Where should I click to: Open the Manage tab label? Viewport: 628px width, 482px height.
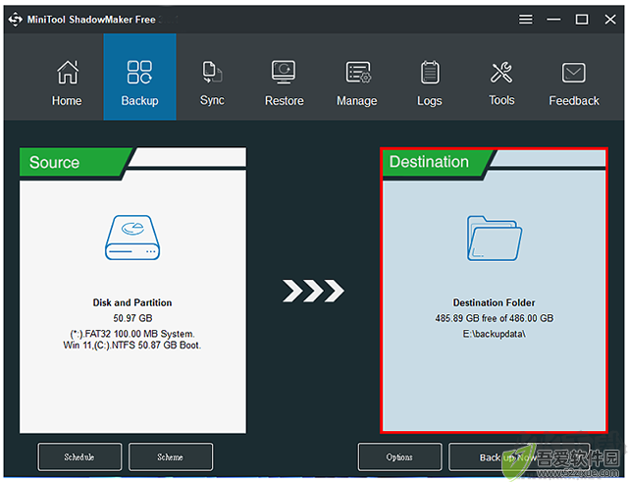[x=356, y=101]
